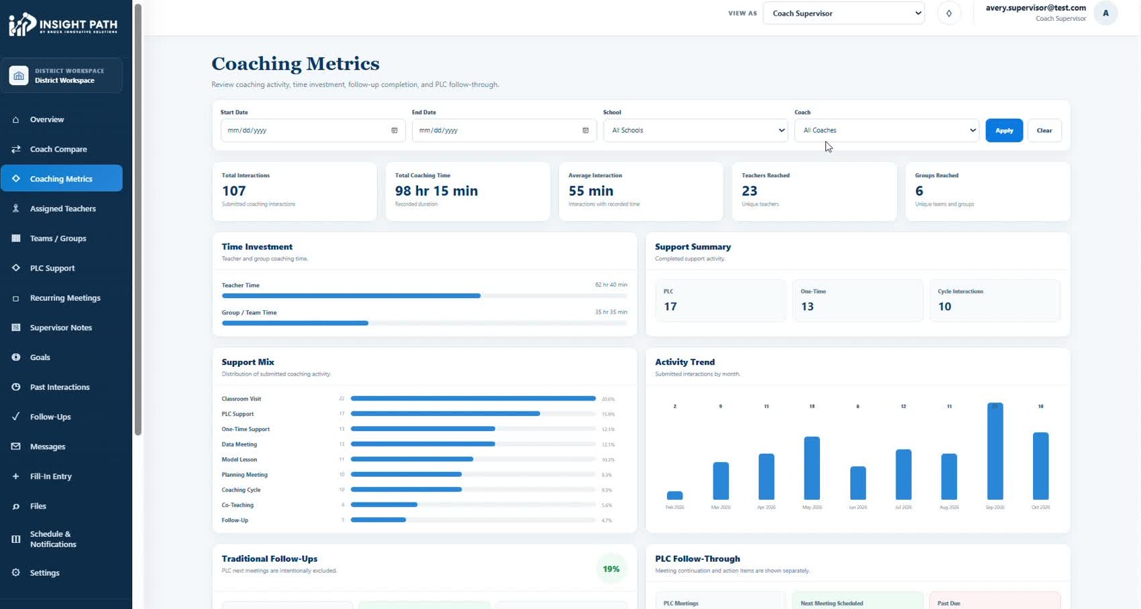Open Messages from sidebar

tap(61, 446)
